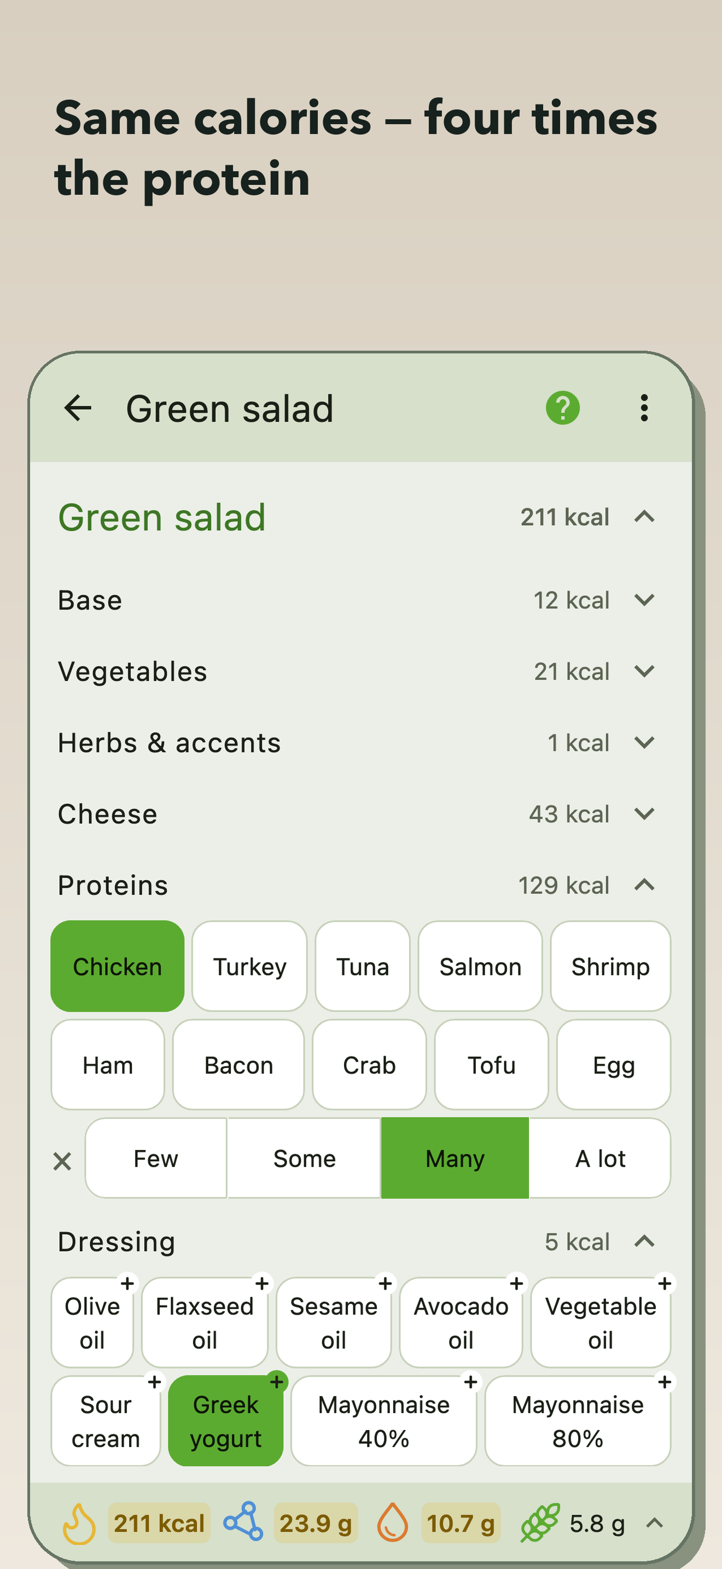Image resolution: width=722 pixels, height=1569 pixels.
Task: Deselect the Chicken protein chip
Action: click(118, 966)
